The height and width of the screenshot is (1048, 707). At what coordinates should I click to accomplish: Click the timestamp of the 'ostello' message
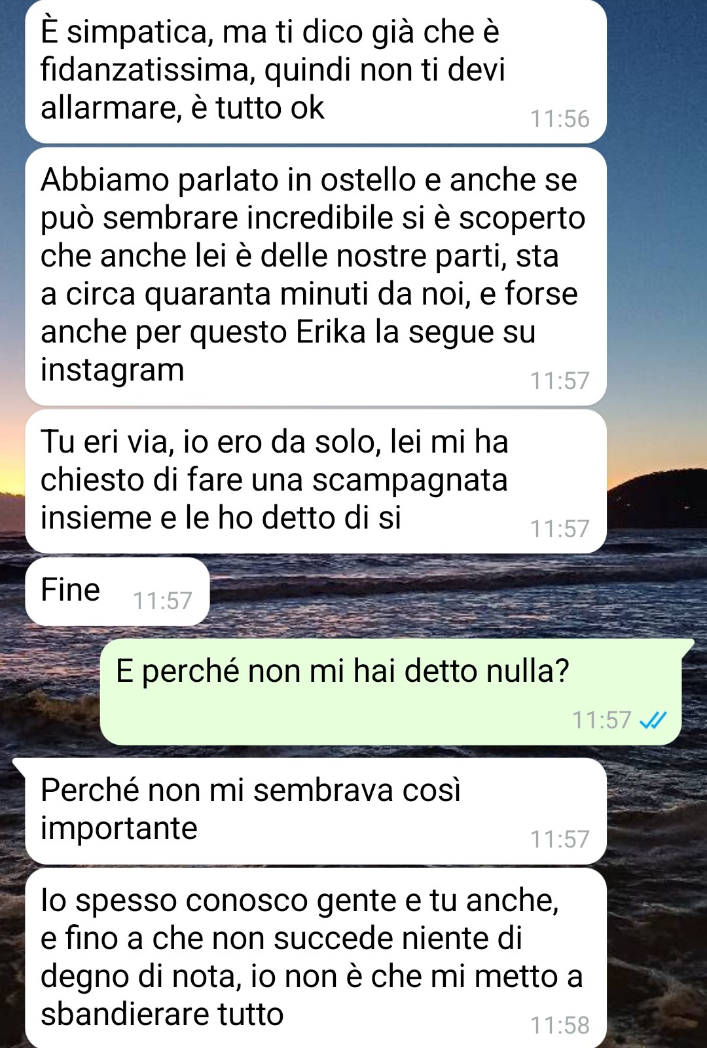pyautogui.click(x=560, y=381)
